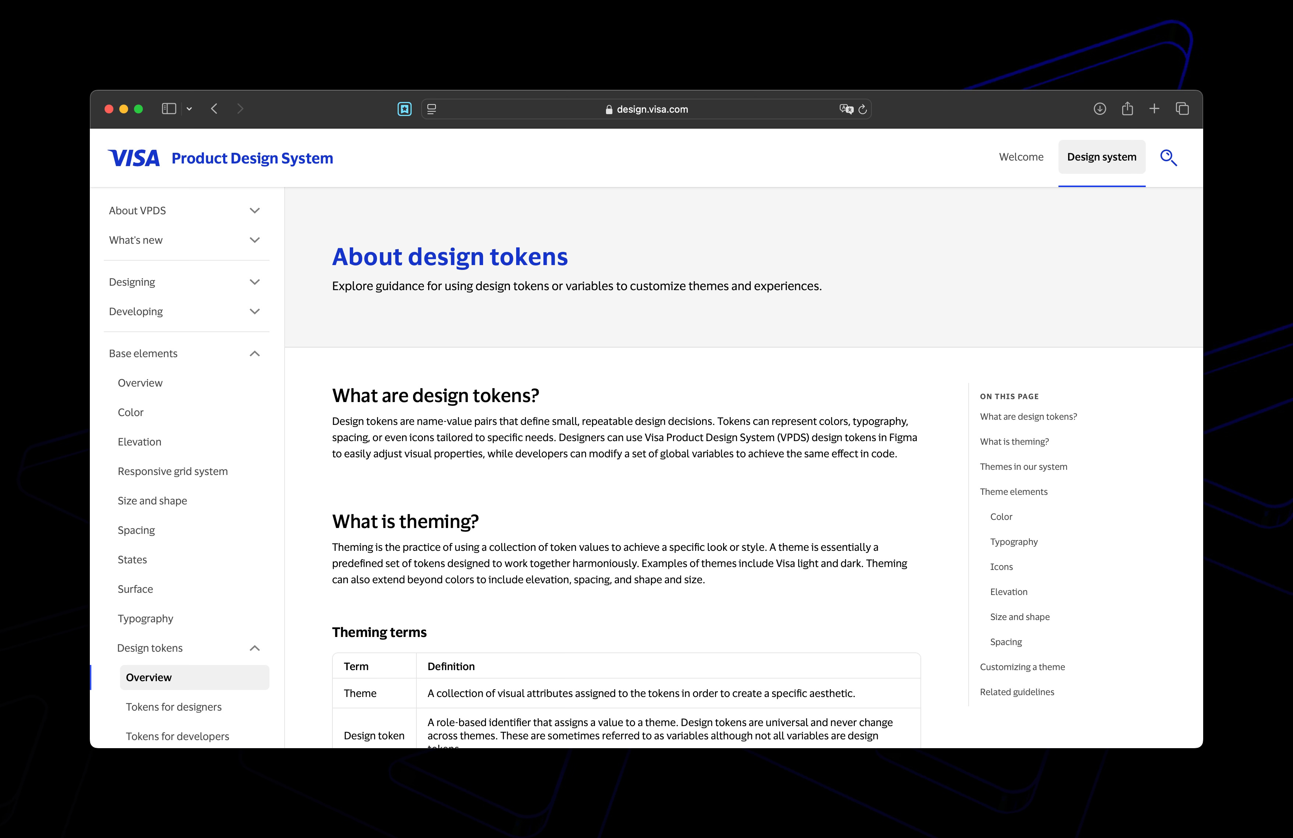Open the tab group dropdown arrow

point(189,109)
